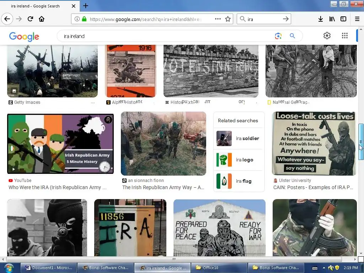Toggle the sidebar view icon
This screenshot has height=273, width=364.
343,19
